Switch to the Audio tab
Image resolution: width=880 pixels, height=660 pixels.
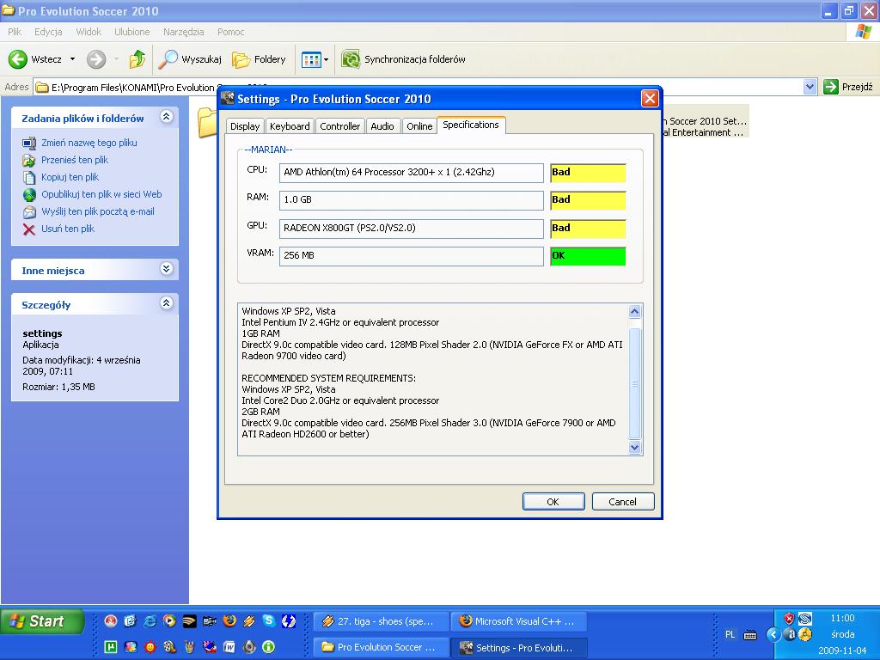382,126
